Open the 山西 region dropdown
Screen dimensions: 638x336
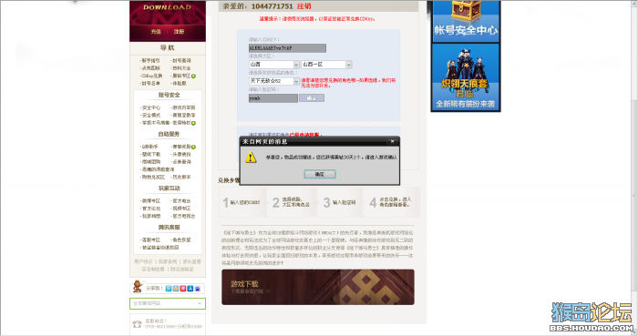(x=274, y=65)
